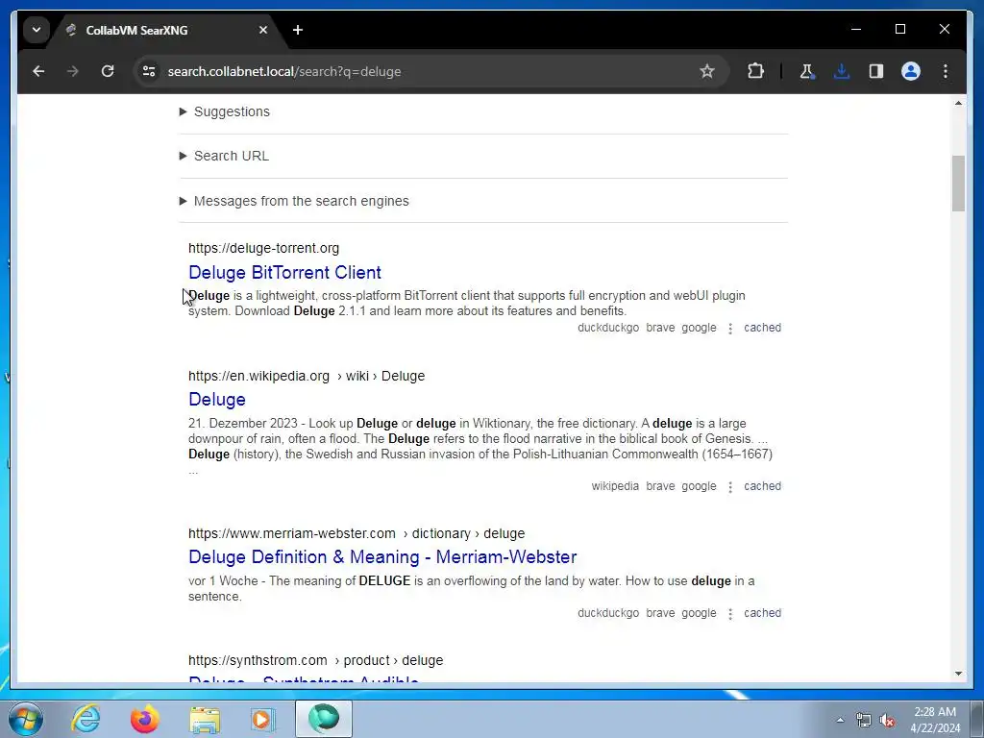Image resolution: width=984 pixels, height=738 pixels.
Task: Open the muted volume tray icon
Action: [x=887, y=721]
